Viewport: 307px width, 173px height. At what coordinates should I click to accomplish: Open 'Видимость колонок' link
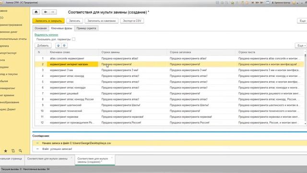[47, 35]
